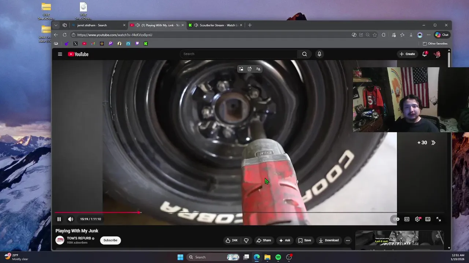The image size is (469, 263).
Task: Open the Copilot Chat button
Action: pyautogui.click(x=442, y=35)
